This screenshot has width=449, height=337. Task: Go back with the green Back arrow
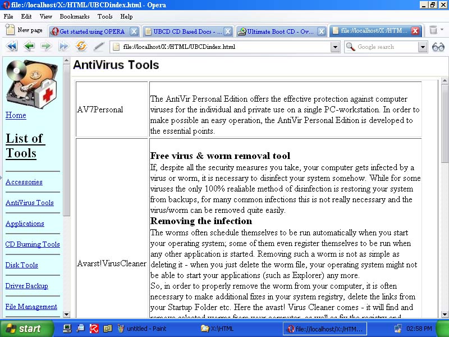(x=29, y=47)
